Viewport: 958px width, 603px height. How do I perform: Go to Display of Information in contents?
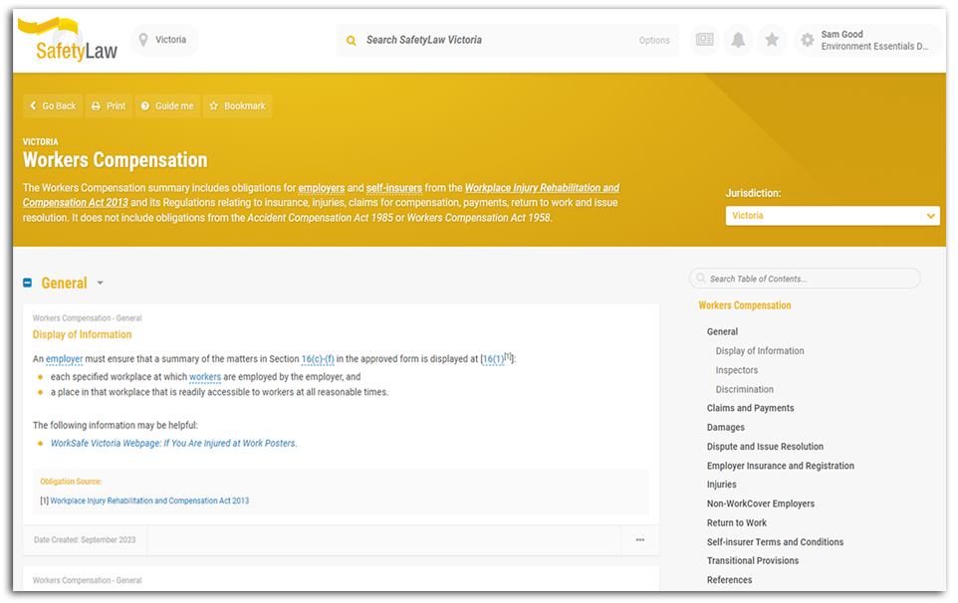[x=760, y=351]
